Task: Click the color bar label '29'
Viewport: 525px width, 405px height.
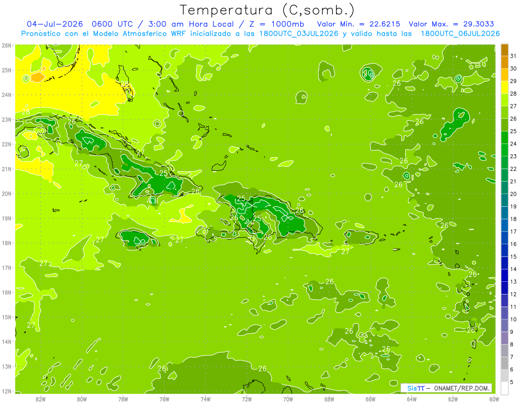Action: coord(514,81)
